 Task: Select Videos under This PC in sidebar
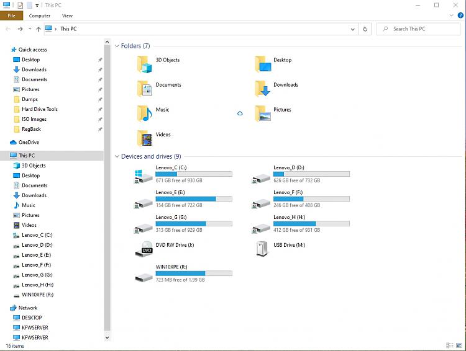coord(29,225)
